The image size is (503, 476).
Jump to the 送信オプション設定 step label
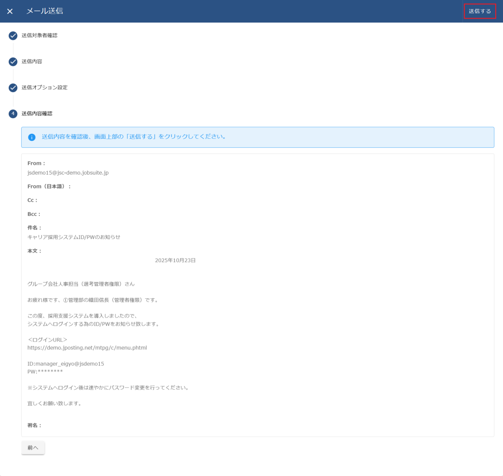pos(44,87)
